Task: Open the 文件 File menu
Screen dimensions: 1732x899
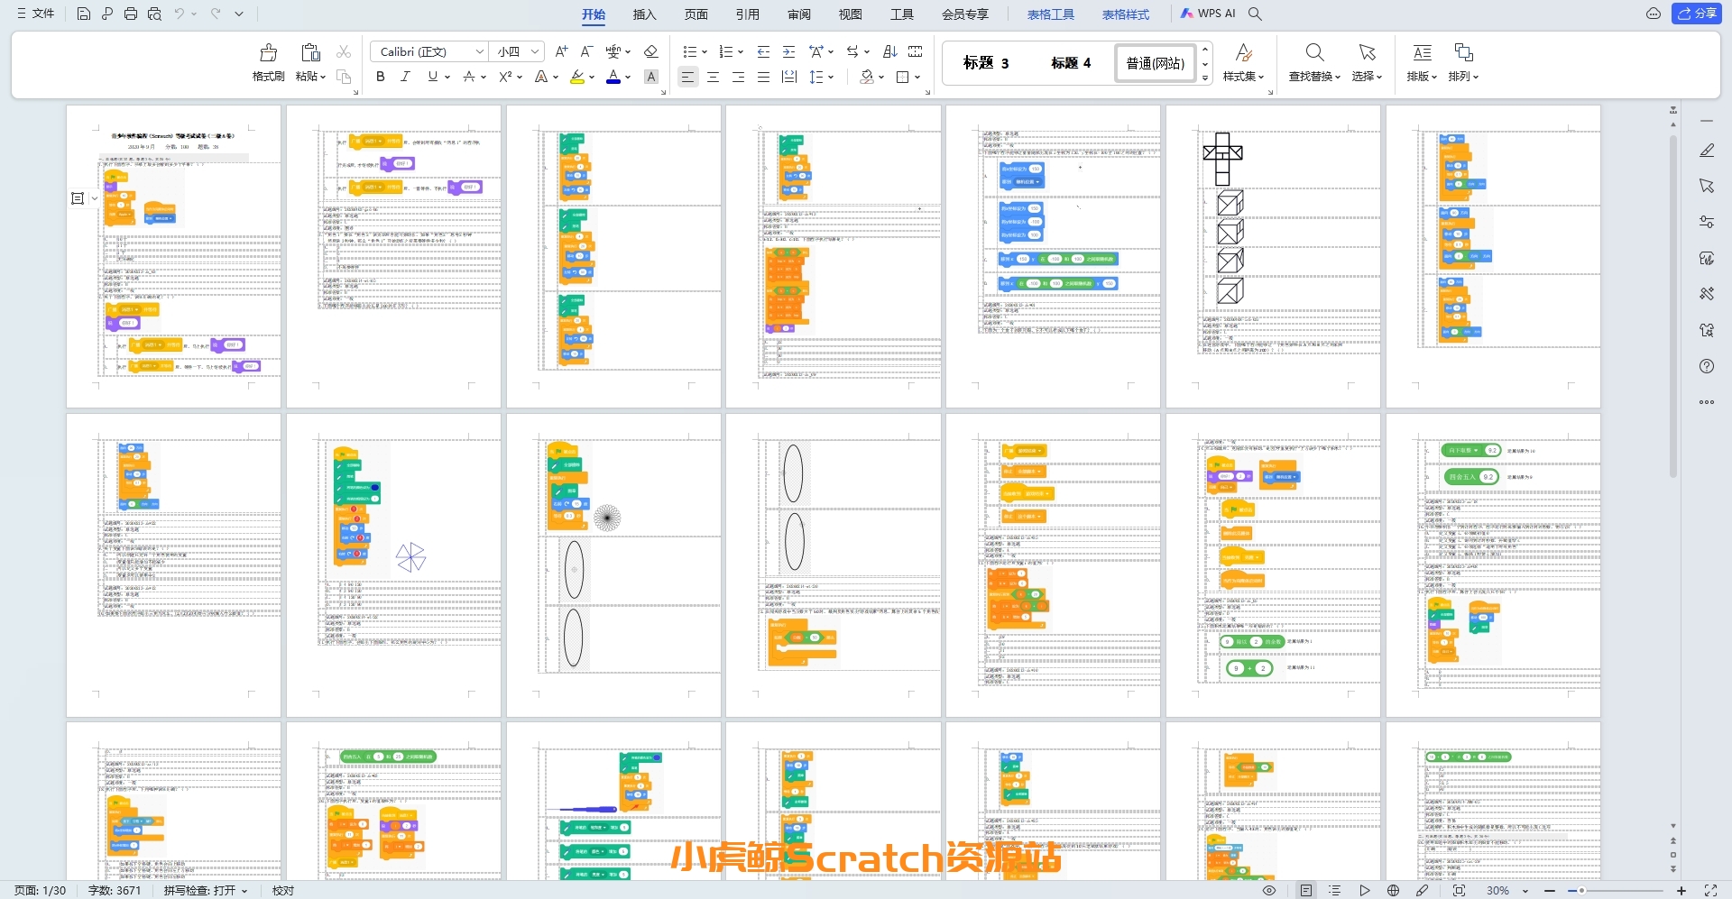Action: tap(36, 14)
